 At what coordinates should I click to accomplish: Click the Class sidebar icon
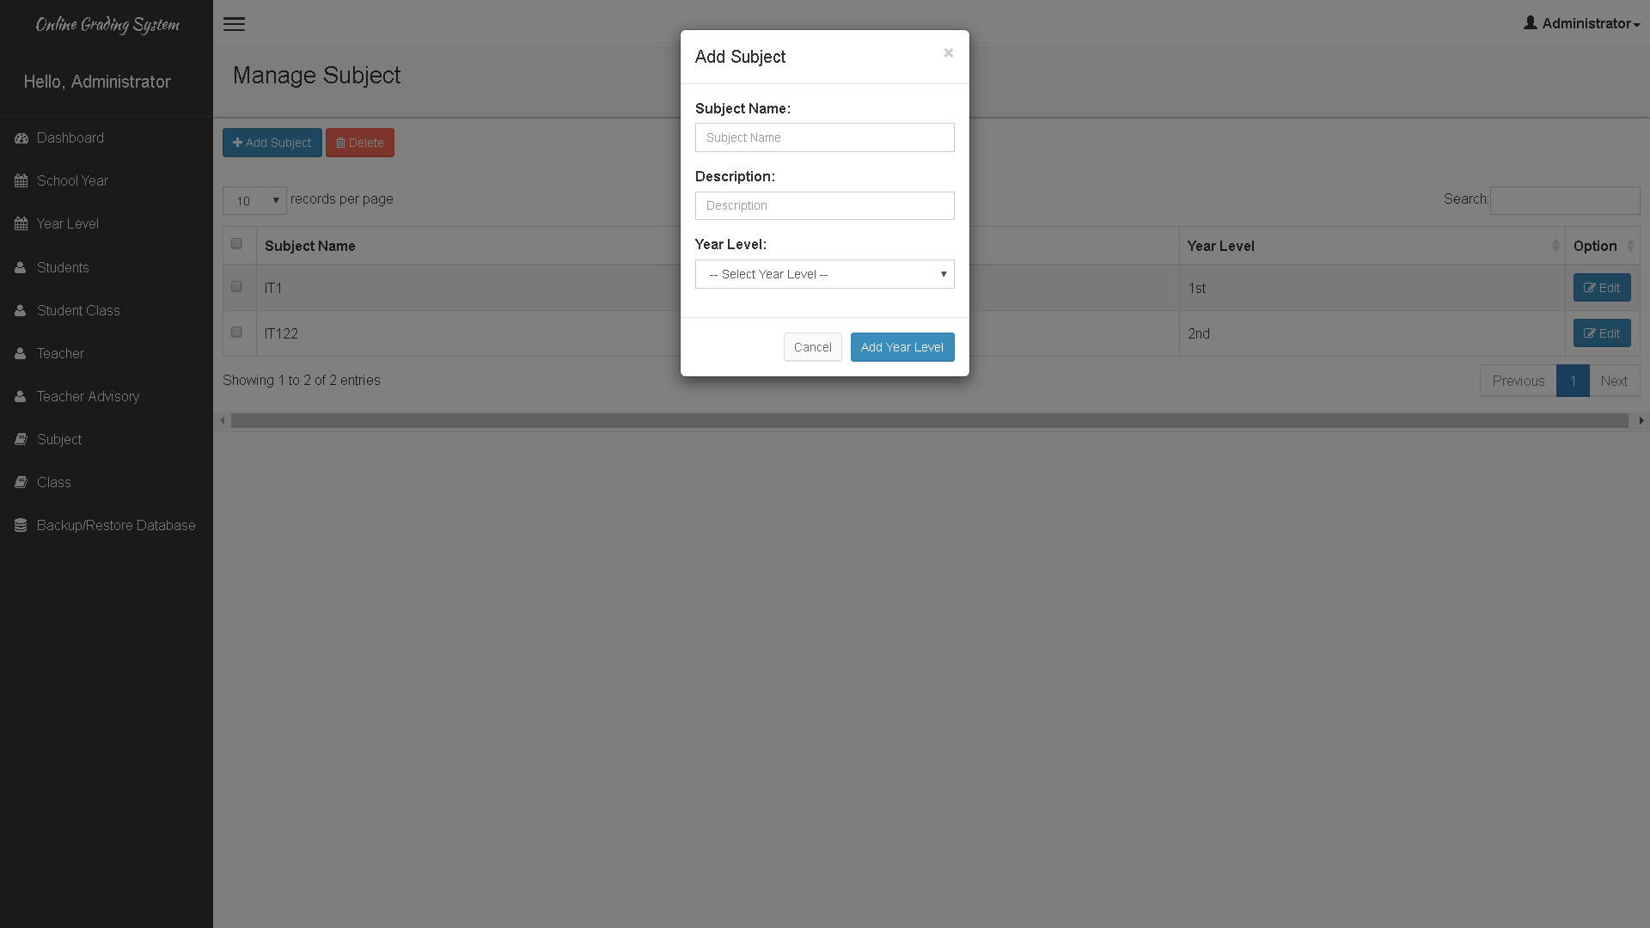pyautogui.click(x=21, y=481)
